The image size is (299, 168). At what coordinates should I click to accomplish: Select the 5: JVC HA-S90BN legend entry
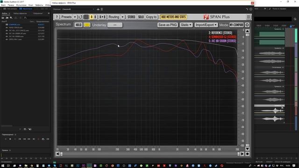tap(222, 41)
